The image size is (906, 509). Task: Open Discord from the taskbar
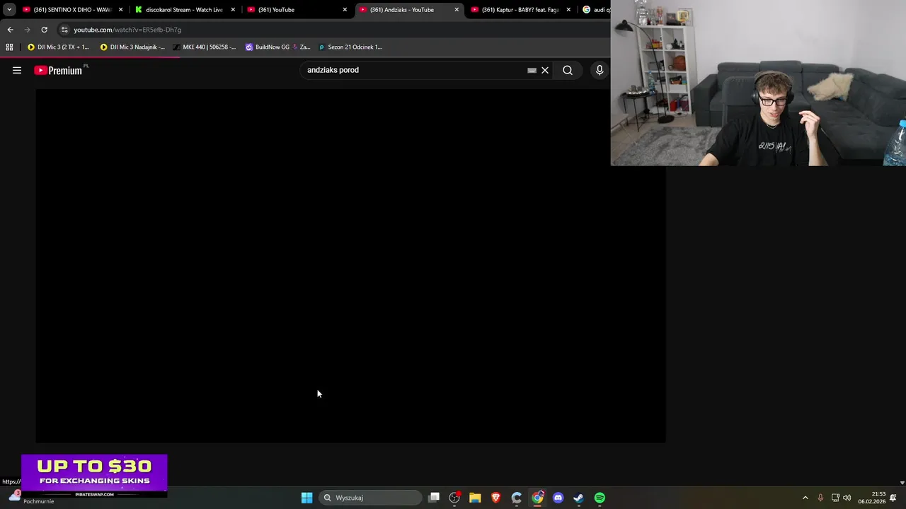[x=558, y=498]
